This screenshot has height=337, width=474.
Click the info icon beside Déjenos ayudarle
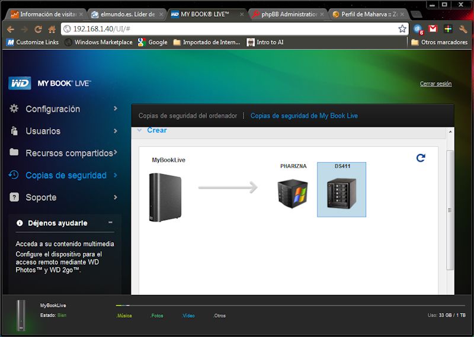20,223
